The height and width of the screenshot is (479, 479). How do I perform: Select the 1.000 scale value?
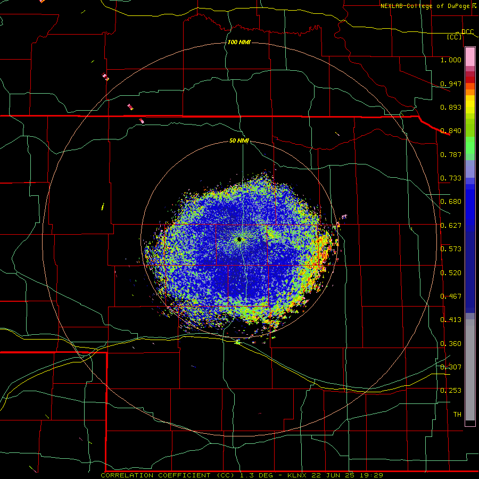[451, 60]
